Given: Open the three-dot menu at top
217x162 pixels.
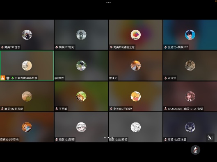Looking at the screenshot, I should click(108, 2).
